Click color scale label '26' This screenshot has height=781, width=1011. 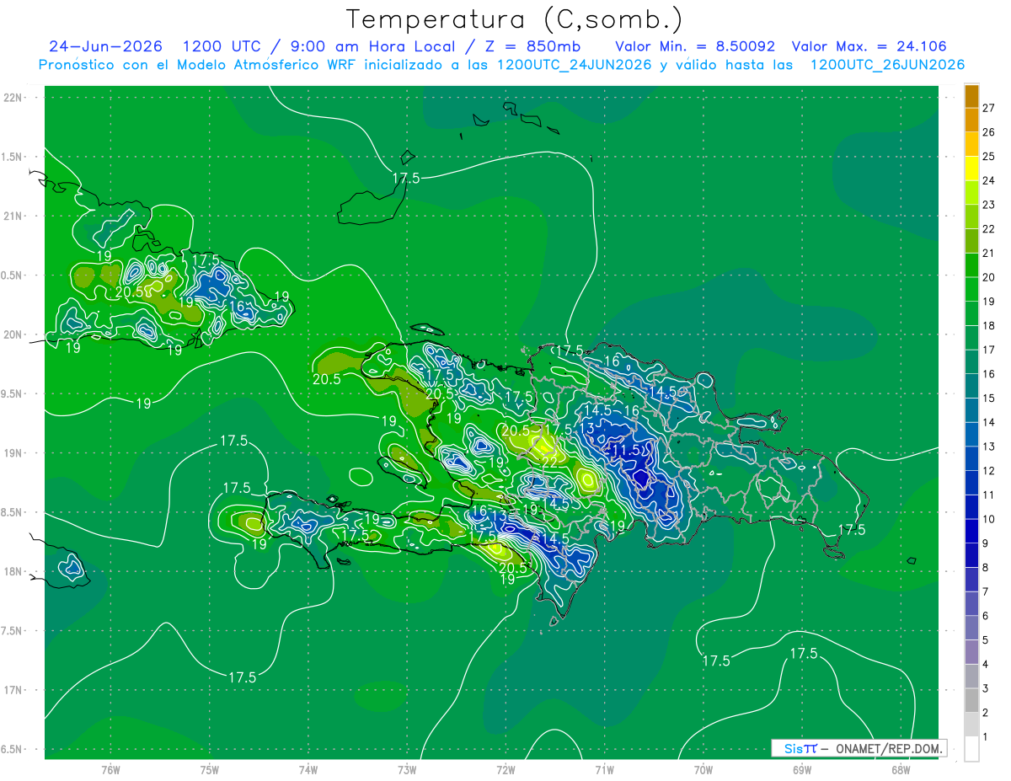coord(988,132)
